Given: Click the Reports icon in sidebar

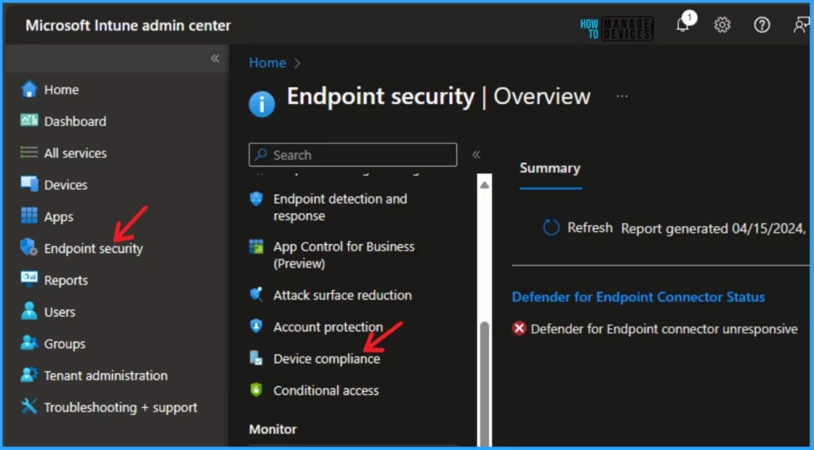Looking at the screenshot, I should pyautogui.click(x=29, y=279).
